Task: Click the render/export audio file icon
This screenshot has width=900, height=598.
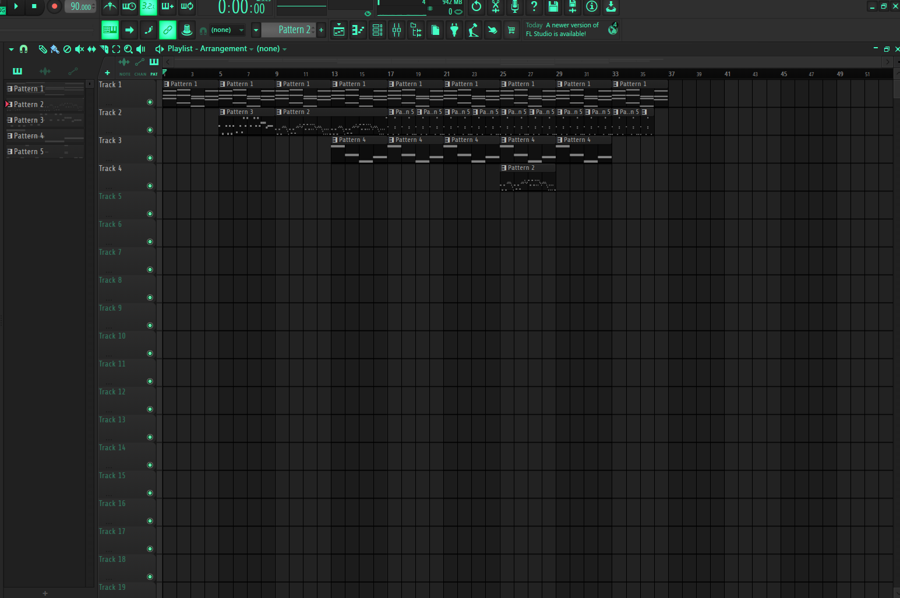Action: (x=573, y=6)
